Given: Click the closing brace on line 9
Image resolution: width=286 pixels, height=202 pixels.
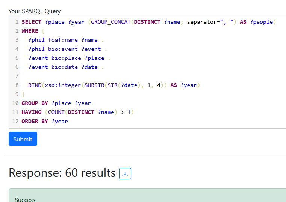Looking at the screenshot, I should [x=23, y=94].
